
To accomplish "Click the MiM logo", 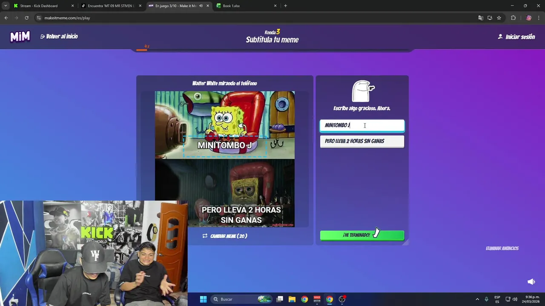I will (20, 37).
